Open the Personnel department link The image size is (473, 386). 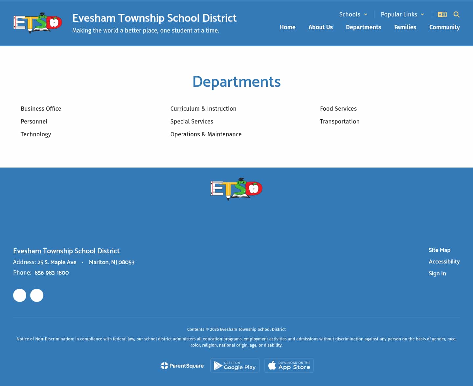click(x=34, y=122)
